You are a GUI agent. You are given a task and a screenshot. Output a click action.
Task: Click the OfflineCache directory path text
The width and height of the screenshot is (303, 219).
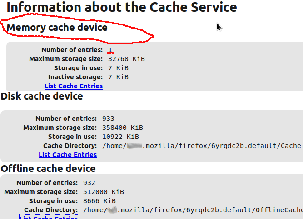pyautogui.click(x=193, y=210)
